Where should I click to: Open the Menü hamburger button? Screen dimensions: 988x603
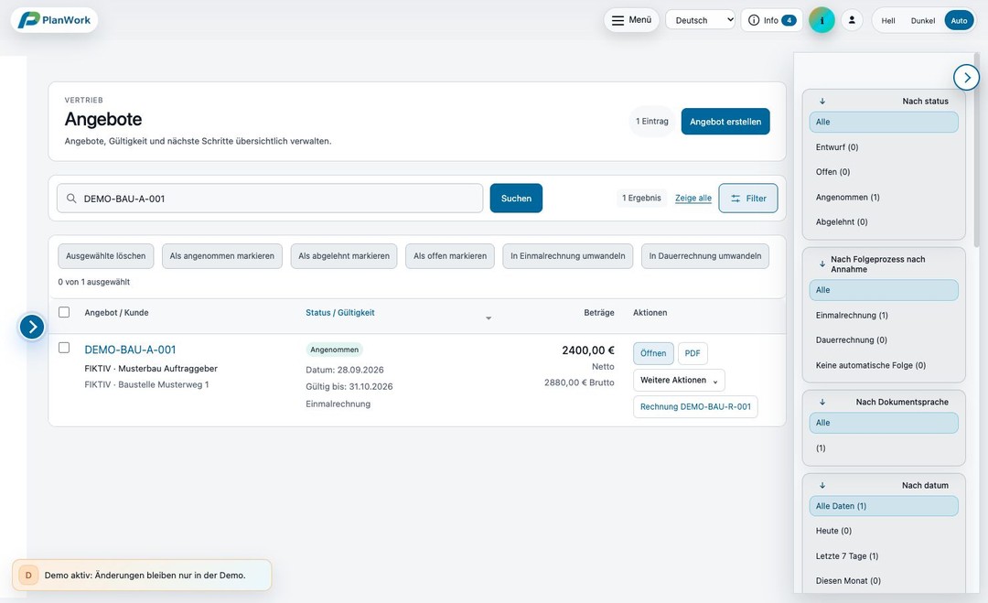(x=631, y=20)
